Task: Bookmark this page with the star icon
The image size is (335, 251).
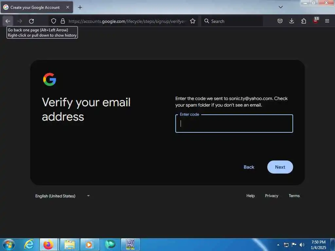Action: pos(193,21)
